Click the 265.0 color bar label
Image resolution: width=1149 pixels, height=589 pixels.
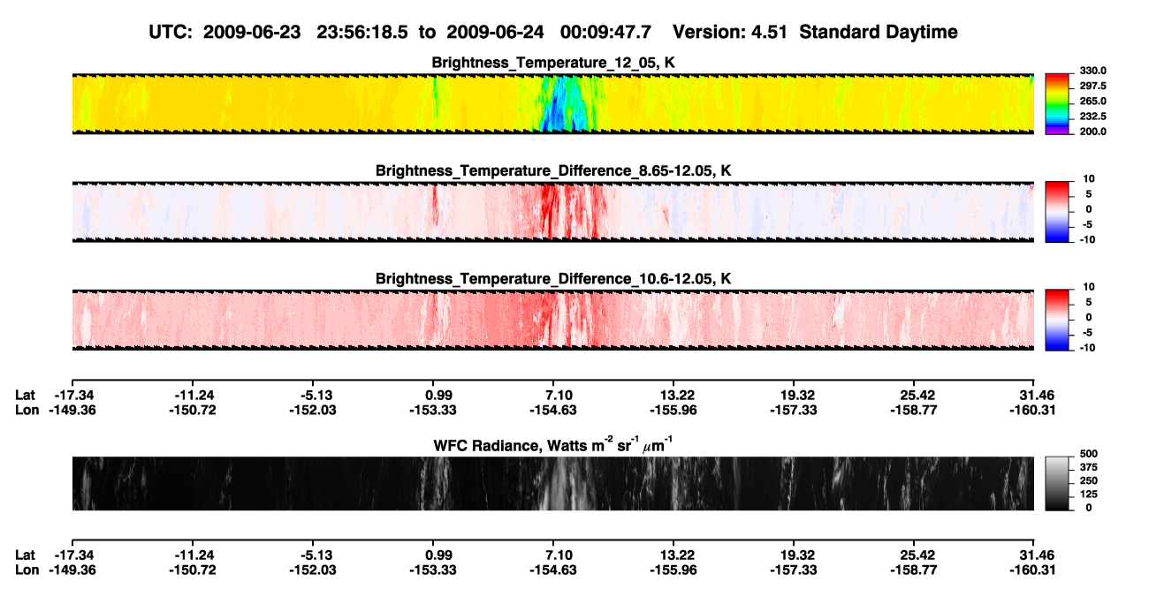[x=1092, y=101]
